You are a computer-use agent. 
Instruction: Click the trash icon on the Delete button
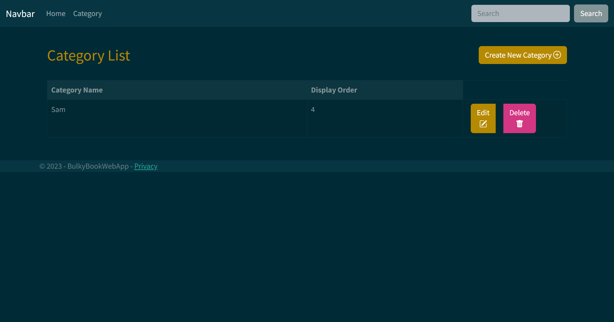click(x=519, y=124)
